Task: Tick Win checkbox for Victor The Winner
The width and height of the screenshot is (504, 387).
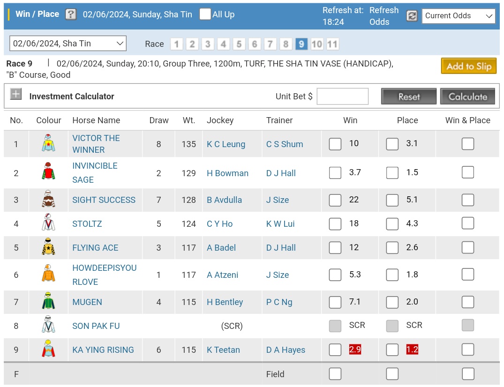Action: [335, 144]
